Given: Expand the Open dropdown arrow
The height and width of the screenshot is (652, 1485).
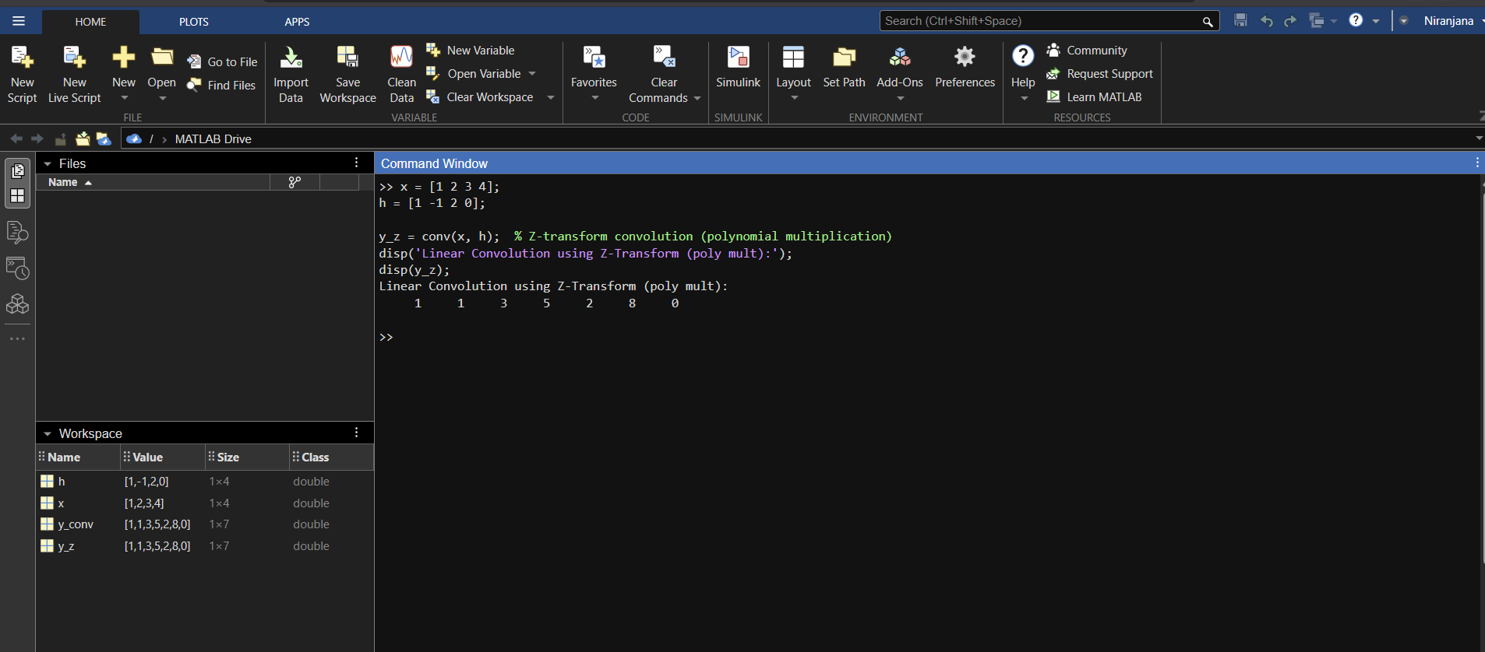Looking at the screenshot, I should tap(162, 98).
